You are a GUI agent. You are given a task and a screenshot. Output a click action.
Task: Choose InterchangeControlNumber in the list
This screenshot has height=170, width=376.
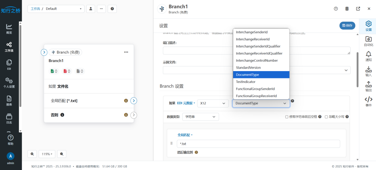pos(256,61)
